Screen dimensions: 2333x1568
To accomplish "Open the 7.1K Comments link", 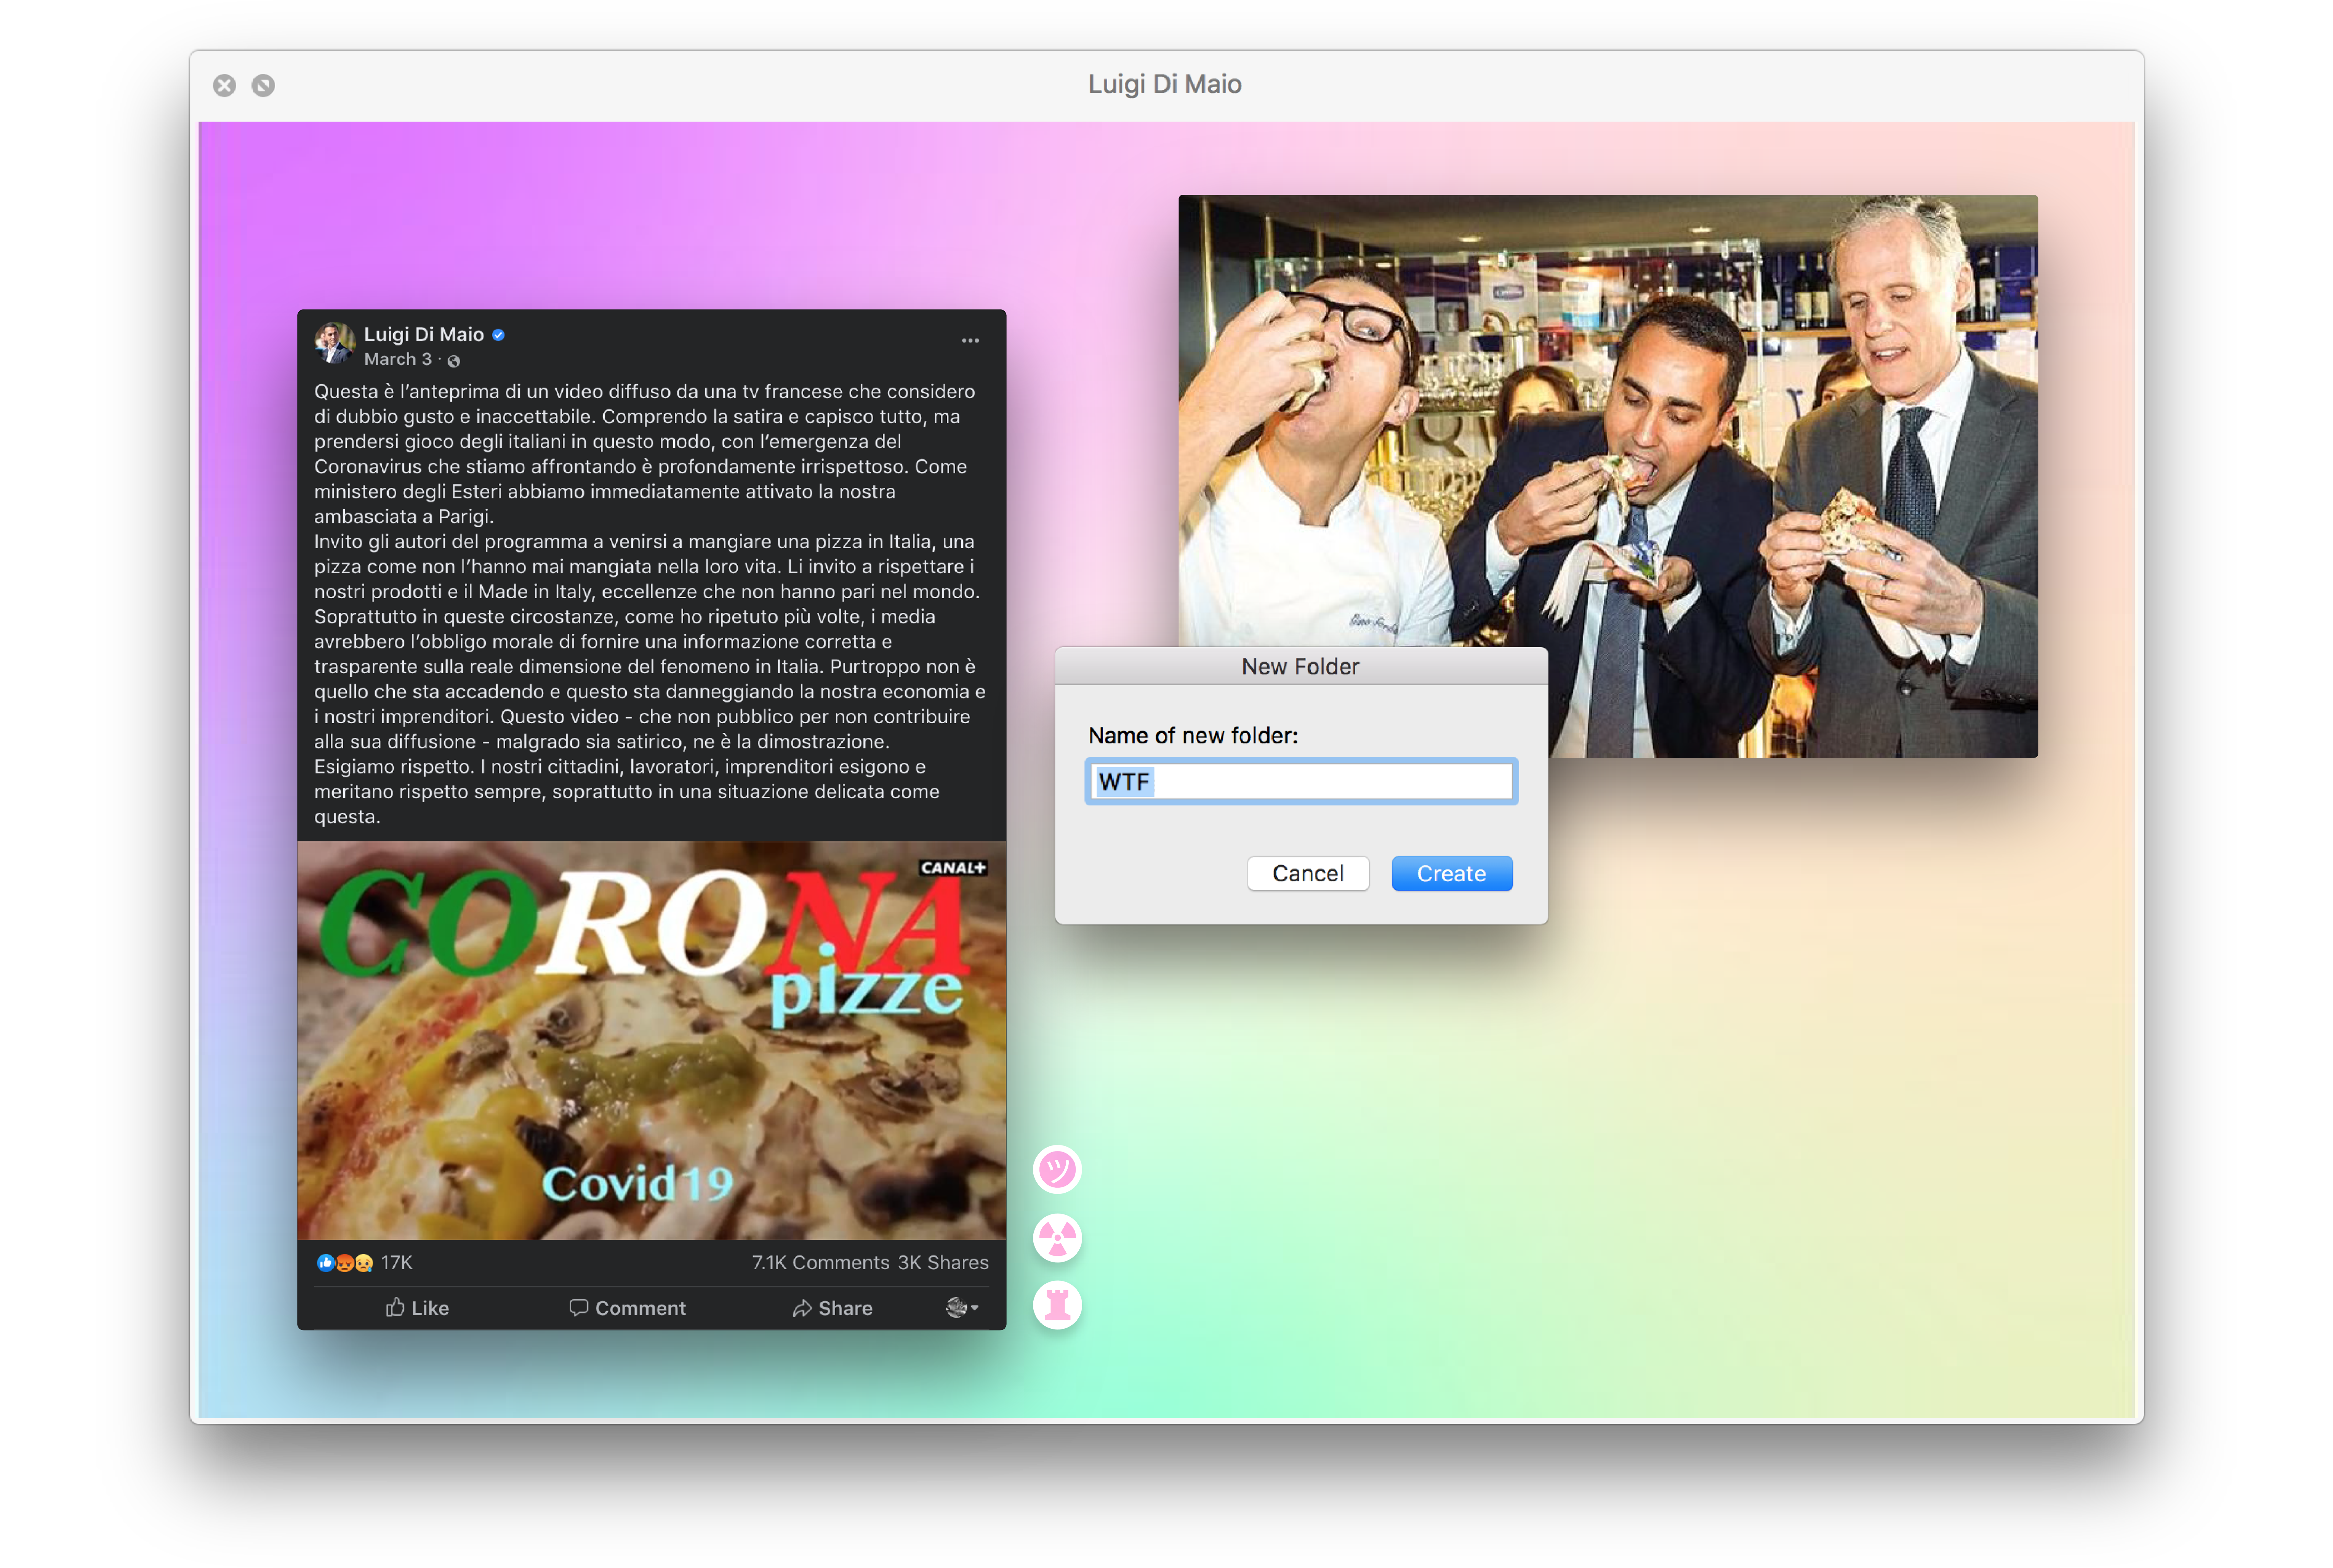I will (x=820, y=1263).
